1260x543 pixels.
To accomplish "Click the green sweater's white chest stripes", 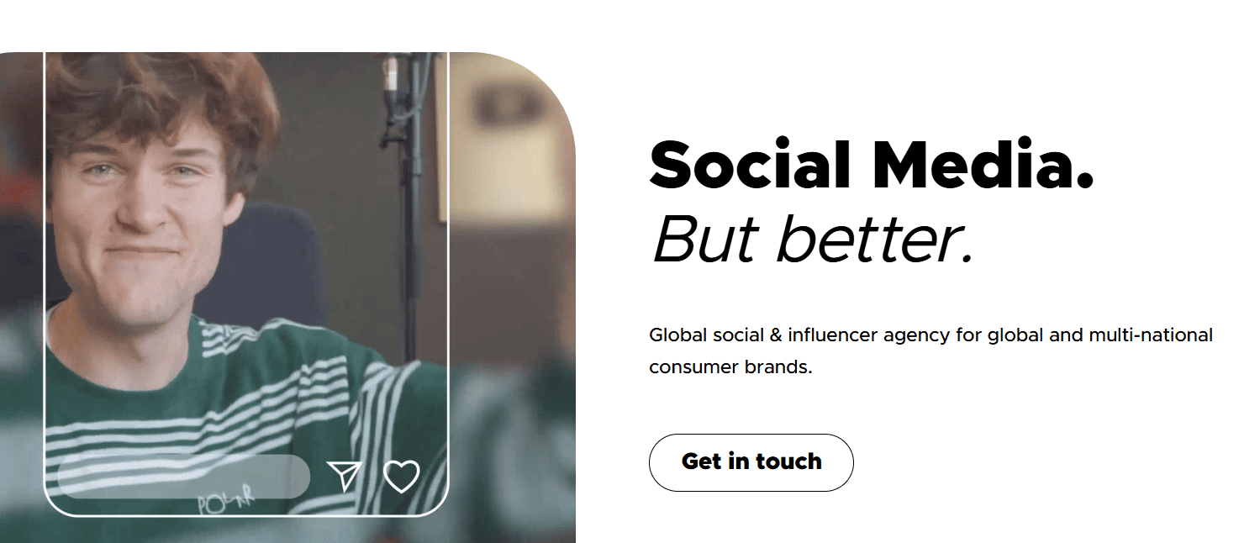I will click(x=210, y=403).
